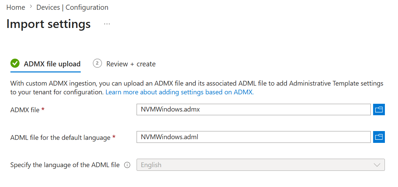
Task: Open folder icon beside NVMWindows.adml field
Action: [379, 137]
